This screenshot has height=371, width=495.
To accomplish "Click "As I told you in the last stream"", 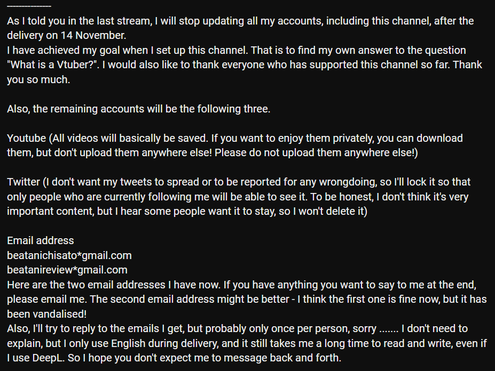I will tap(78, 21).
